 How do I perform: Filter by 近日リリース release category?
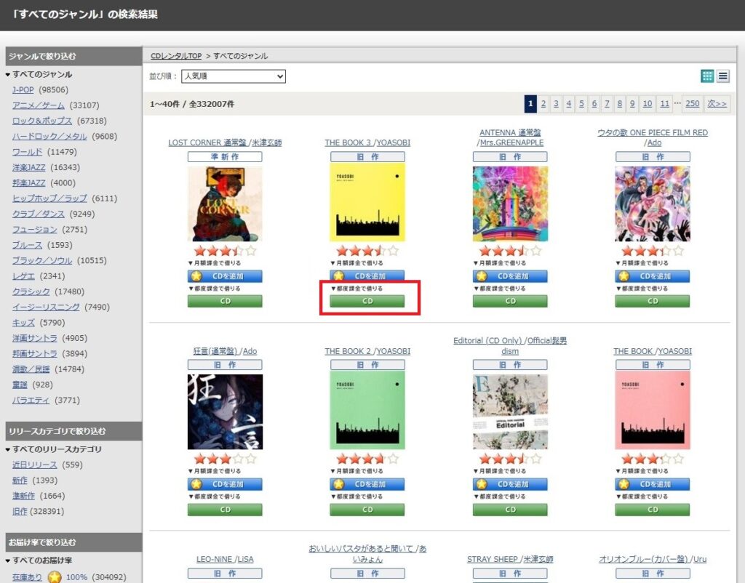pos(35,465)
